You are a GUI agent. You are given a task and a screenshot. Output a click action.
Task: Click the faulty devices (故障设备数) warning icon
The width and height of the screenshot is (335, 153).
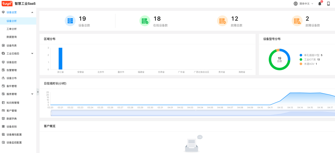tap(297, 21)
